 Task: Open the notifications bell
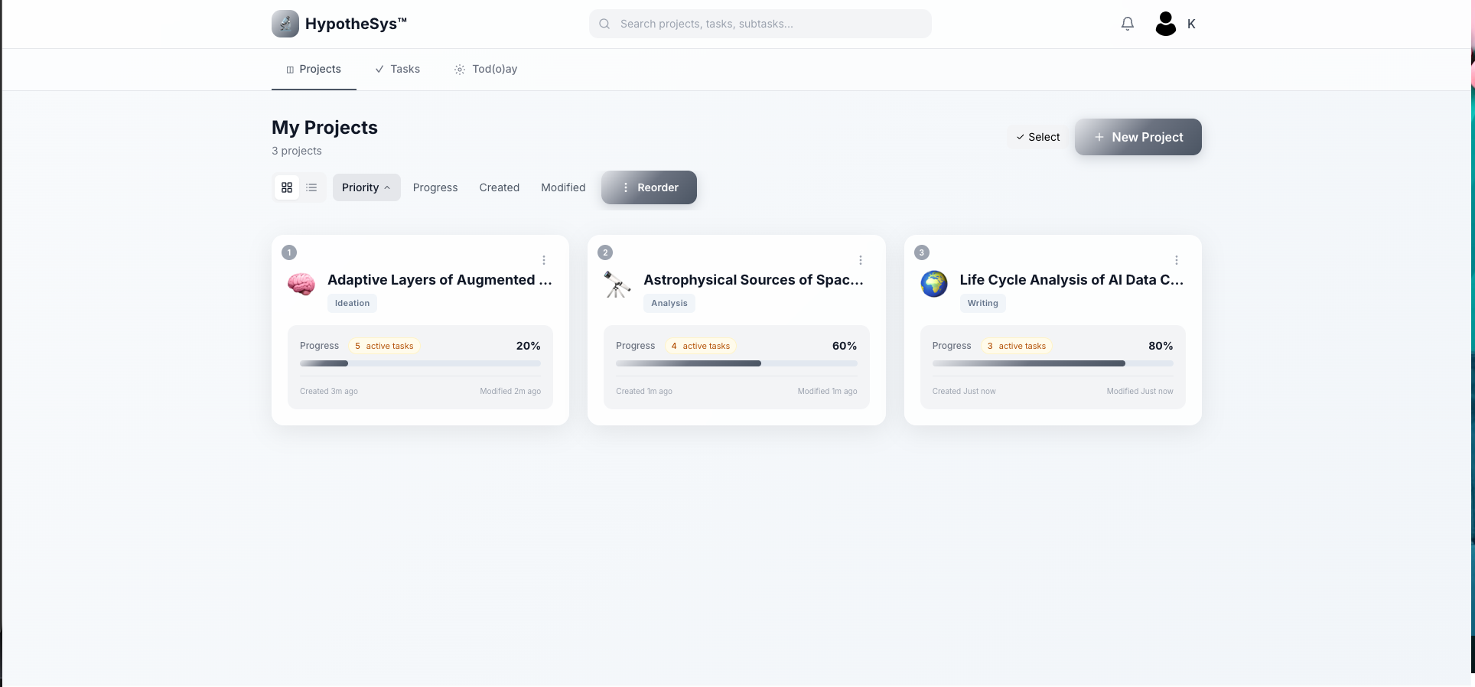click(x=1128, y=24)
